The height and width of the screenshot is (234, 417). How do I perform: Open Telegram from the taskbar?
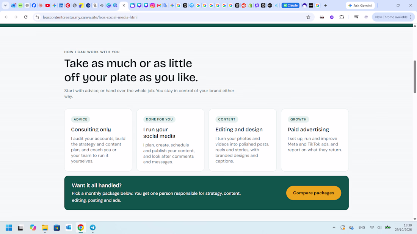coord(92,228)
